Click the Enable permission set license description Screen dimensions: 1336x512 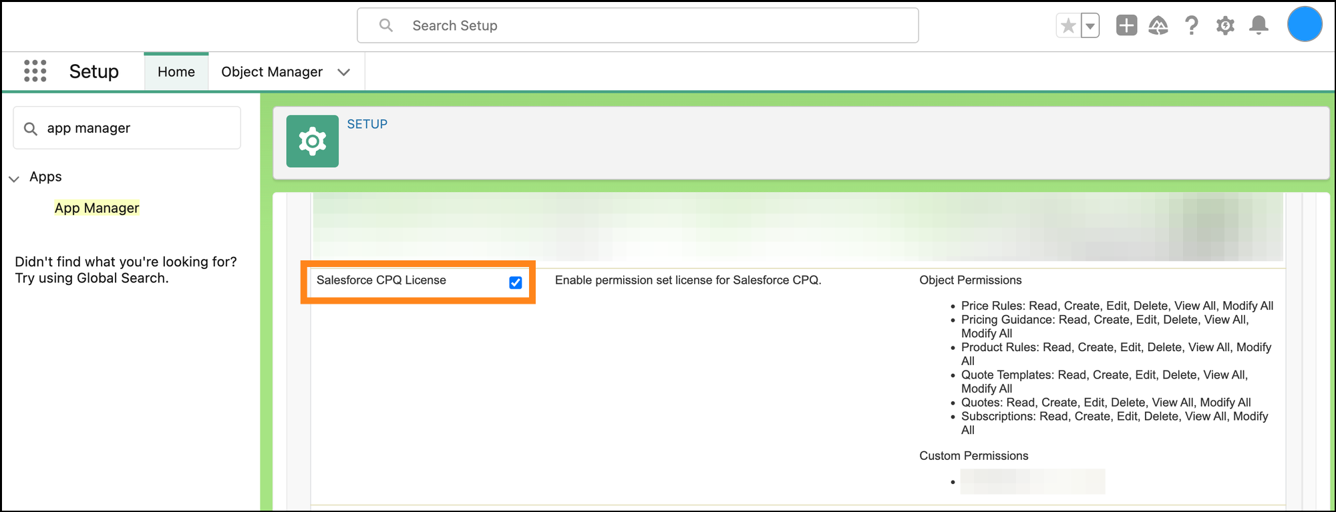click(x=688, y=280)
